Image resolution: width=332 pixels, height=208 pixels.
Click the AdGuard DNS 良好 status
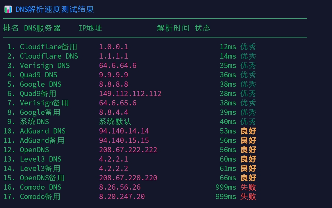pos(248,131)
